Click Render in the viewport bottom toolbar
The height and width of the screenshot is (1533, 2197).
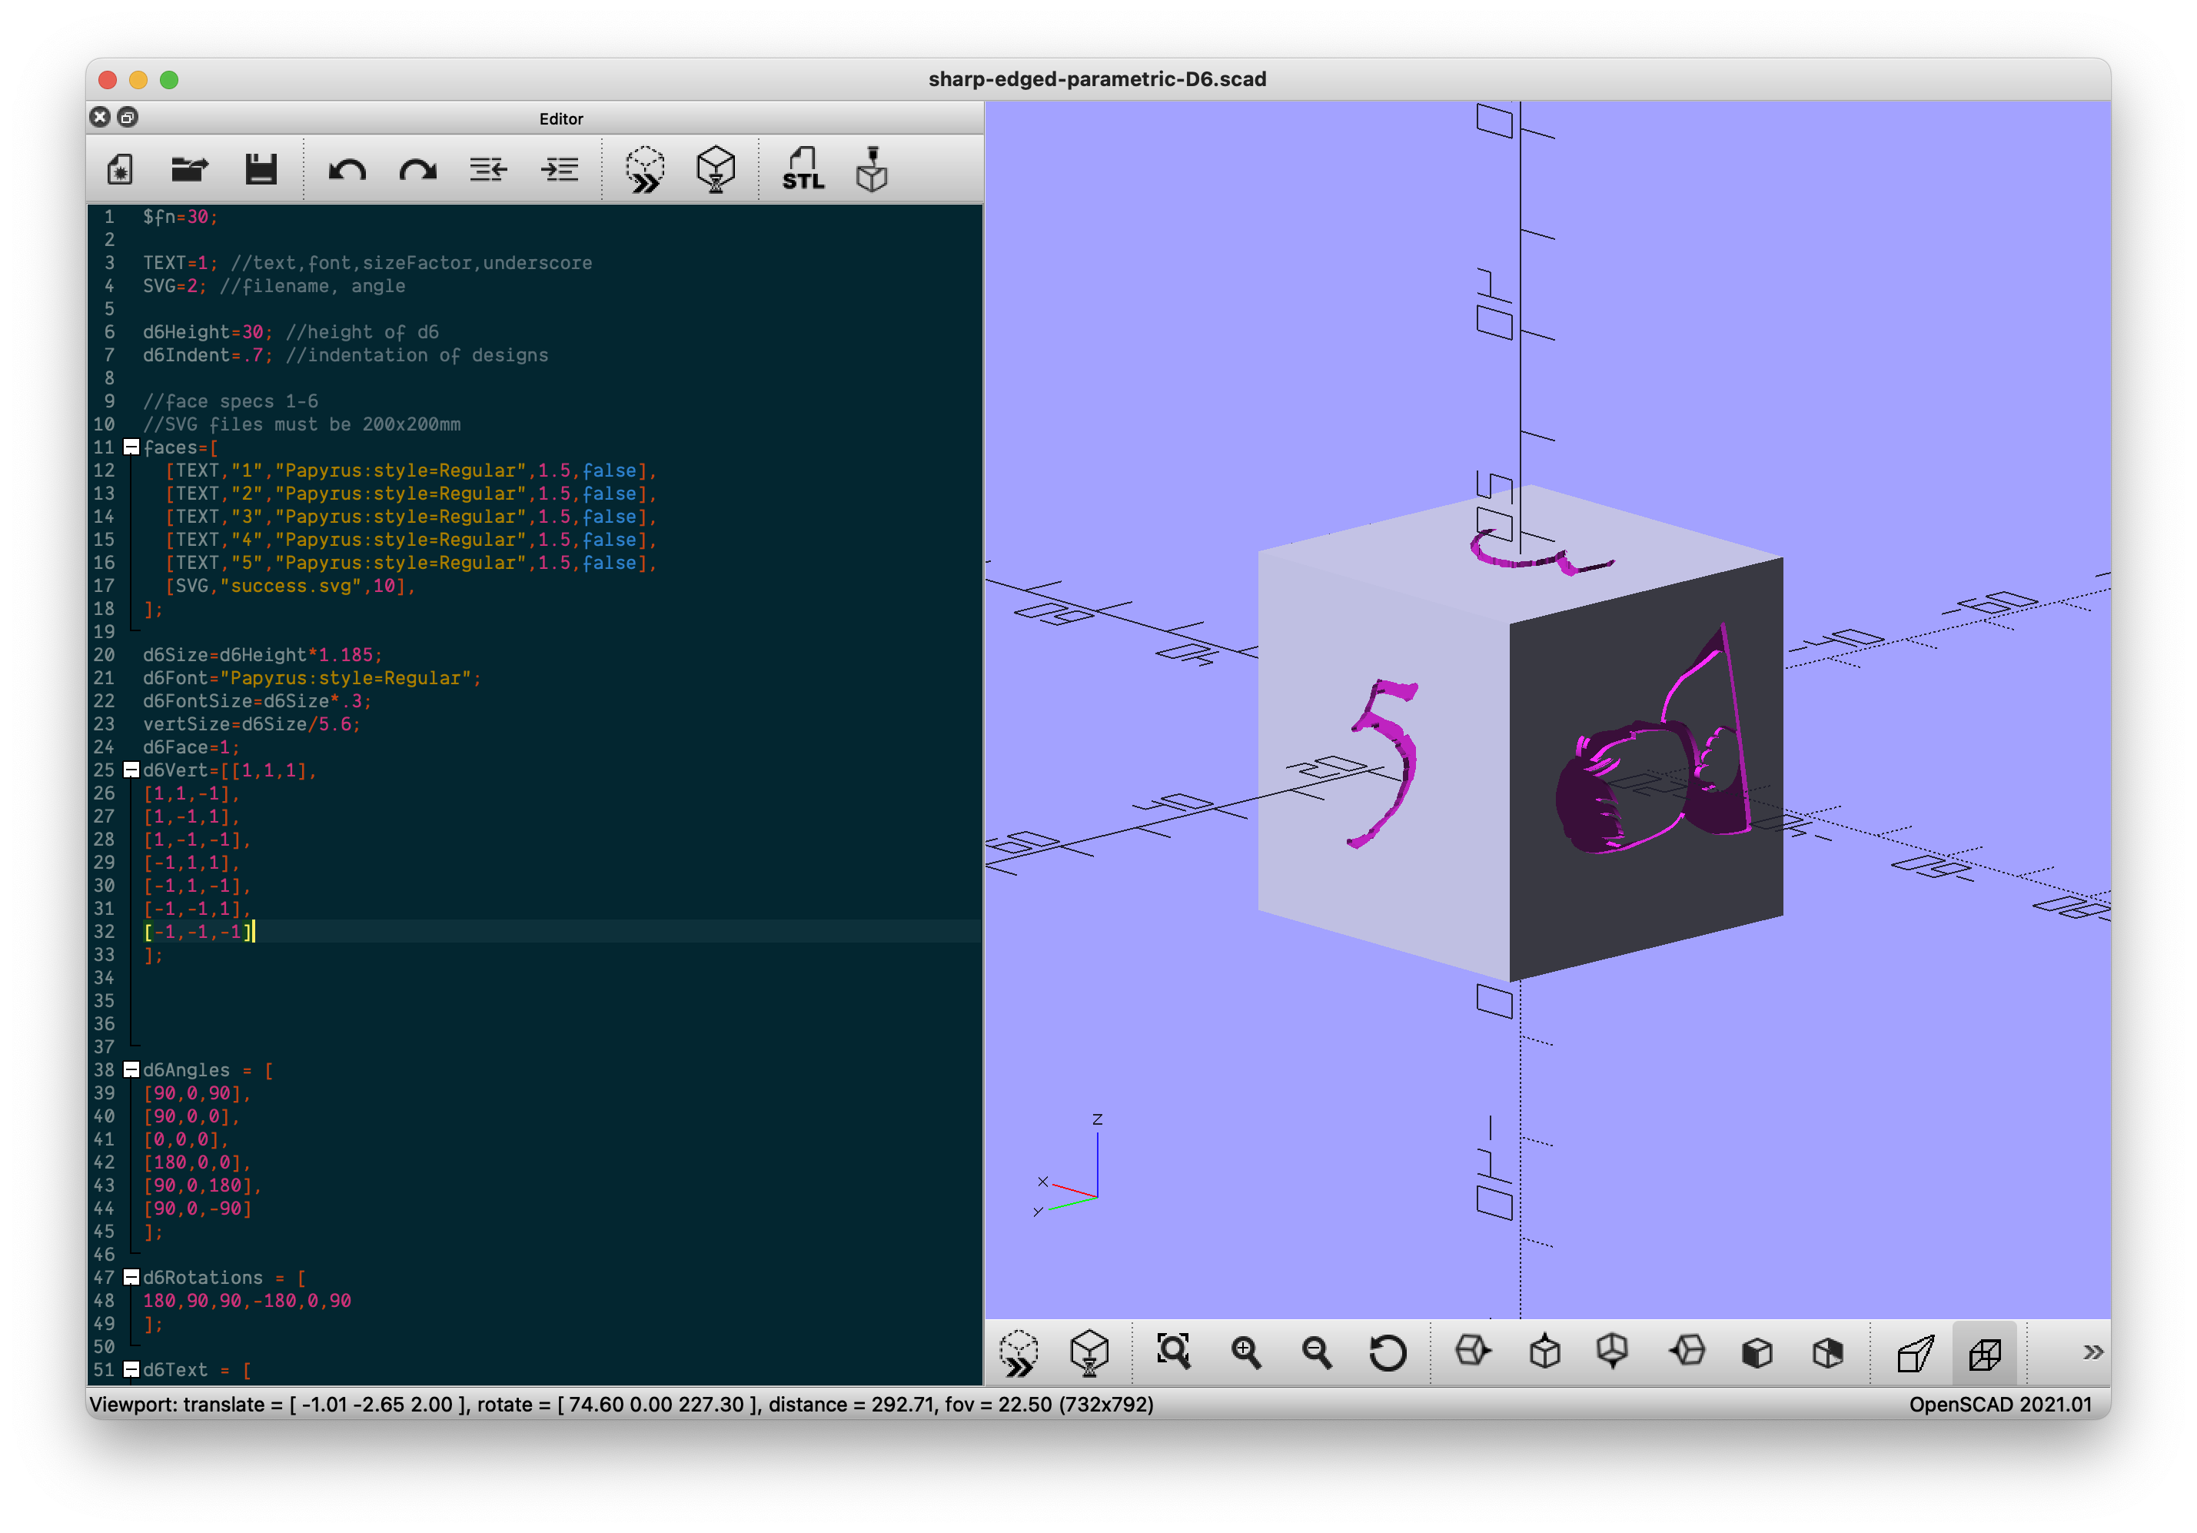1089,1353
